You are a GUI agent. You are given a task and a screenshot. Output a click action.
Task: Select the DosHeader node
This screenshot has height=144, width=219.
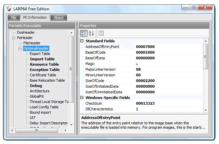(26, 32)
